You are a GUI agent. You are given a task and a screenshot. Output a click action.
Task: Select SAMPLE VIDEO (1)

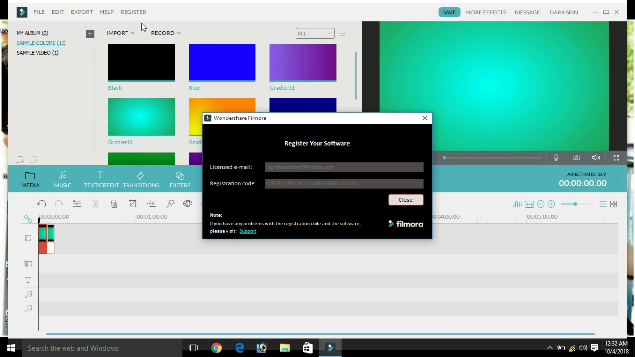click(x=38, y=53)
